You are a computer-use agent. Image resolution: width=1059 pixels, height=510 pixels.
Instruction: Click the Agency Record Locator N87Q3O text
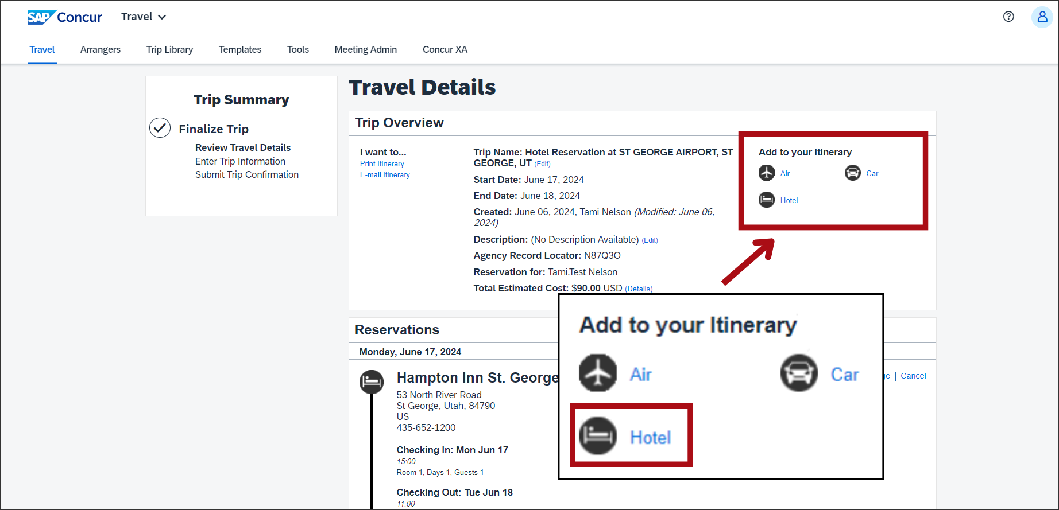click(x=547, y=255)
